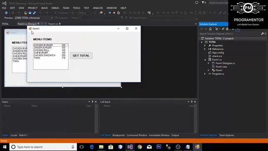The image size is (268, 151).
Task: Pin the Autos panel
Action: tap(93, 102)
